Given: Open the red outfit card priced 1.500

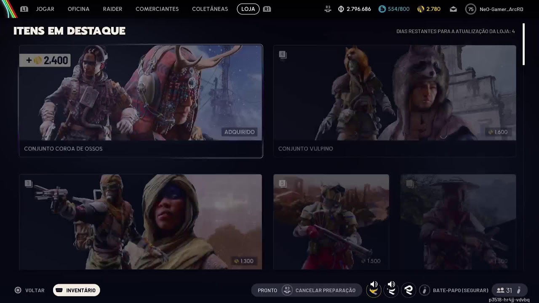Looking at the screenshot, I should point(331,222).
